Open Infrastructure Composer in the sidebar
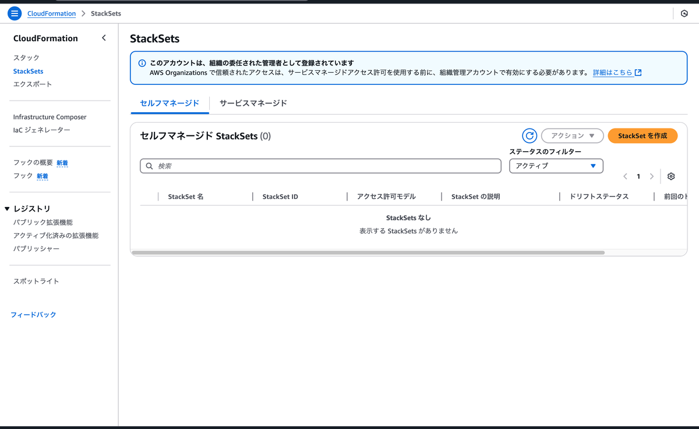699x429 pixels. [50, 117]
